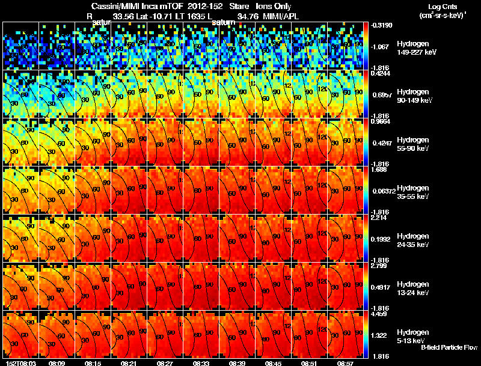The height and width of the screenshot is (366, 481).
Task: Click the '08:21' time label
Action: (x=129, y=363)
